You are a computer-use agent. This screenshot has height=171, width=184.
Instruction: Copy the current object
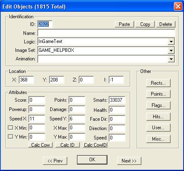[x=145, y=24]
